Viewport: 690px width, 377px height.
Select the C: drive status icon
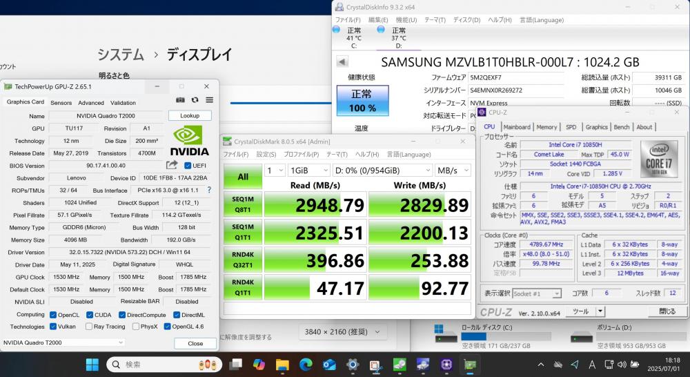tap(336, 30)
